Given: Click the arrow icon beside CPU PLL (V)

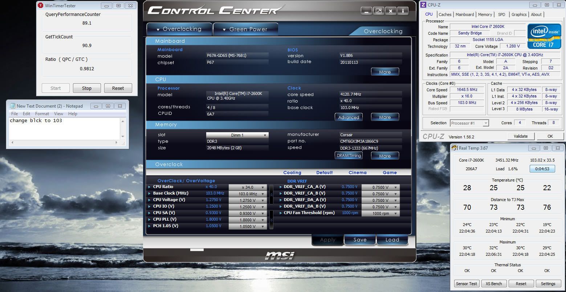Looking at the screenshot, I should (x=149, y=220).
